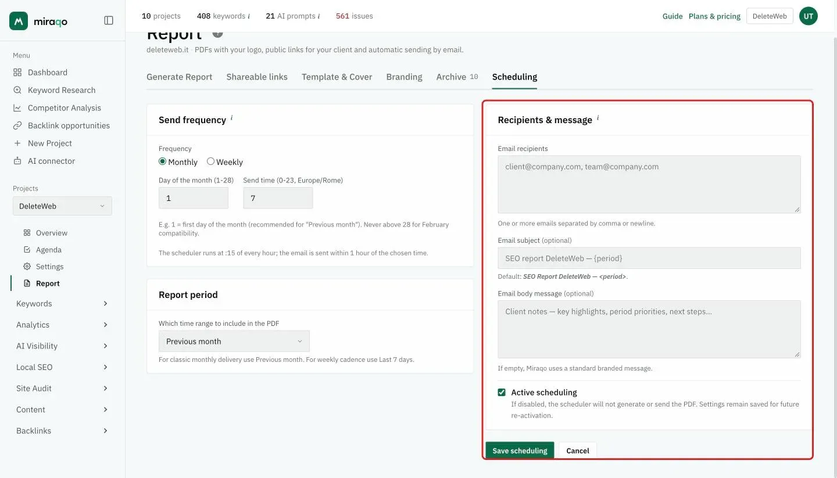Open the UT user avatar menu

tap(808, 16)
